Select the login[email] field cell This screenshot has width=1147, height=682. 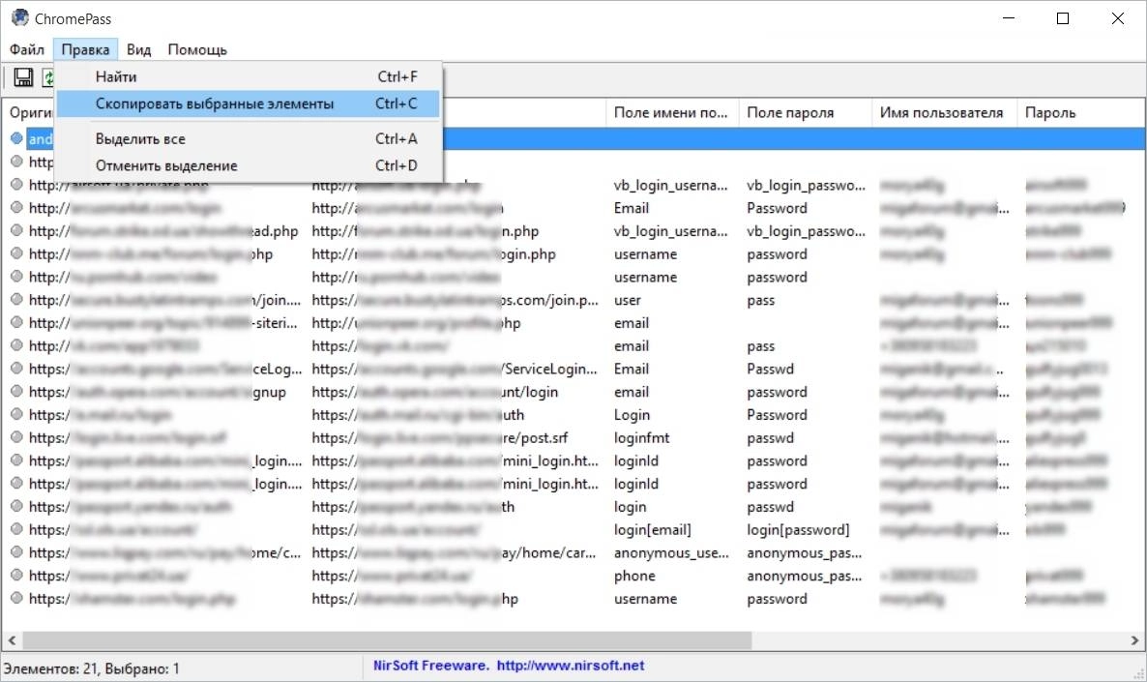(652, 529)
